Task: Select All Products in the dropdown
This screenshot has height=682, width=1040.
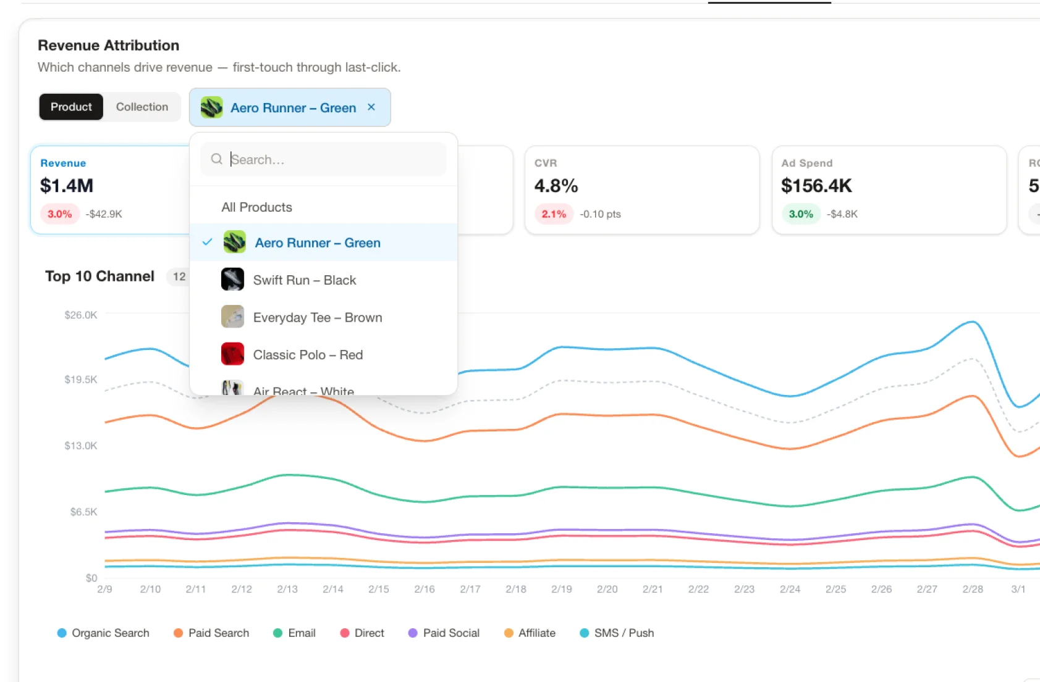Action: tap(323, 207)
